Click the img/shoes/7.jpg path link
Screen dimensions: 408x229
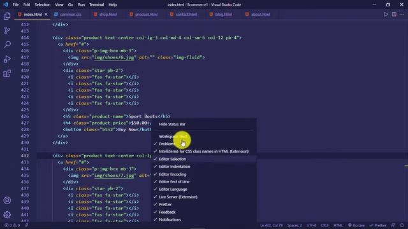114,176
